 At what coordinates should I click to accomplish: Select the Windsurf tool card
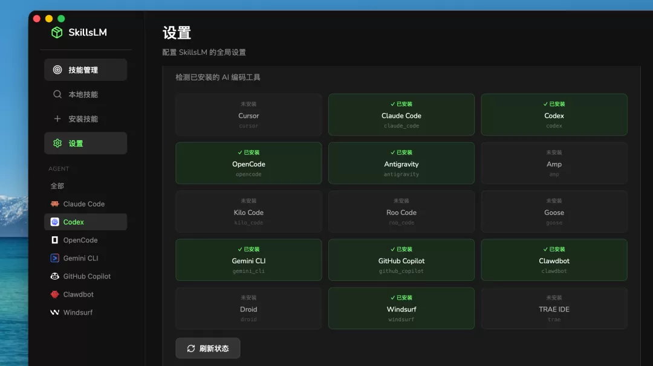coord(401,308)
